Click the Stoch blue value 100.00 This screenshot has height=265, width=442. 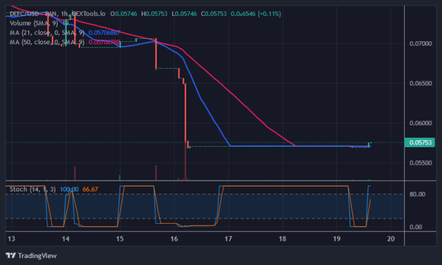(x=70, y=189)
